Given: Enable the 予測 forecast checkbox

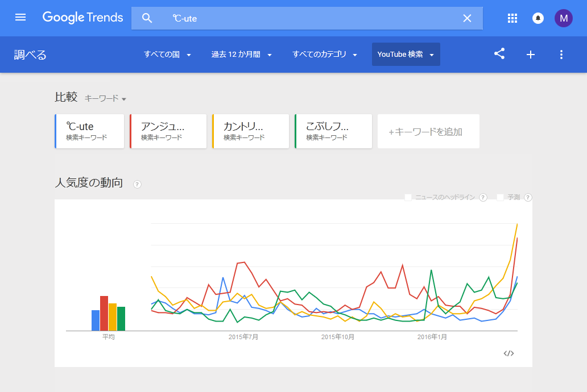Looking at the screenshot, I should pos(500,197).
